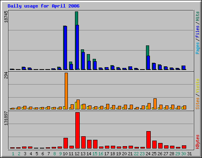The height and width of the screenshot is (158, 202).
Task: Click the day 25 axis label
Action: pyautogui.click(x=154, y=154)
